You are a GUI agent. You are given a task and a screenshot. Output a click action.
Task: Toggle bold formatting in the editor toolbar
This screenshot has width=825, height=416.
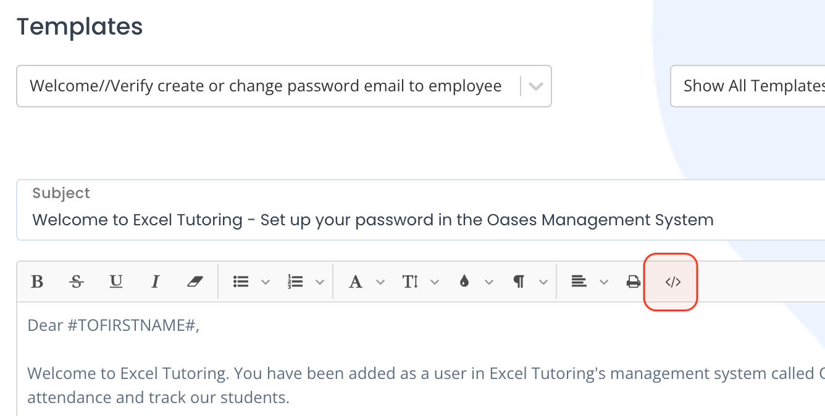pyautogui.click(x=37, y=282)
